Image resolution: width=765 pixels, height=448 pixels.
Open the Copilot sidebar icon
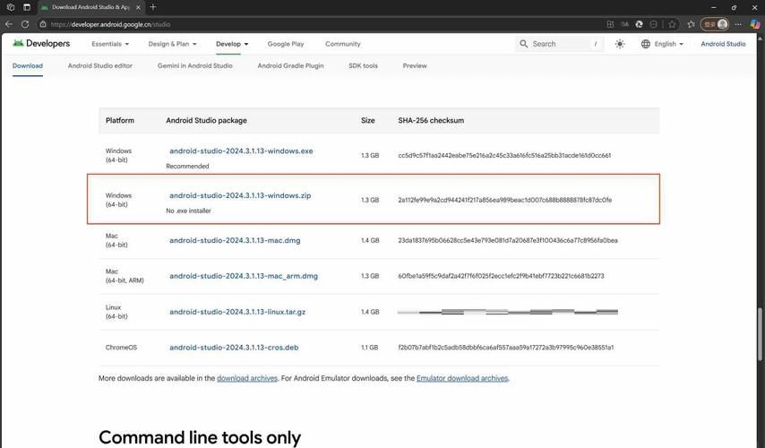[755, 24]
